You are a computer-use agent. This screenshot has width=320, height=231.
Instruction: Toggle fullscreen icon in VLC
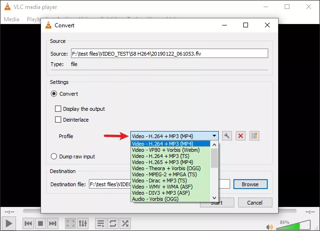coord(71,223)
